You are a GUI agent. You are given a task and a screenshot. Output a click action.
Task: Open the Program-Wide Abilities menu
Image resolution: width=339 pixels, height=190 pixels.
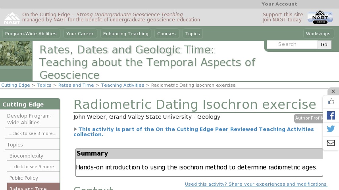[31, 34]
